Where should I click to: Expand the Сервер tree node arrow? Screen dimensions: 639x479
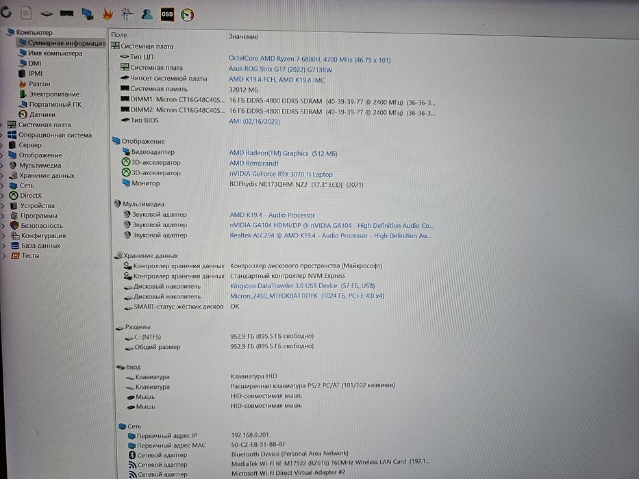point(2,145)
